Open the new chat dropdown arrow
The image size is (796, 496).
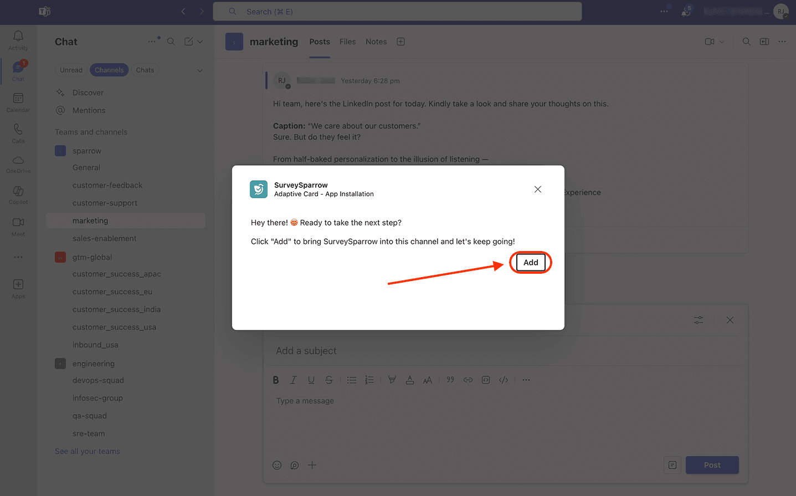pyautogui.click(x=201, y=42)
